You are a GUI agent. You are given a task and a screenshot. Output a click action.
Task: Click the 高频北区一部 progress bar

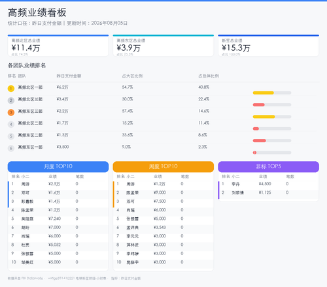pyautogui.click(x=272, y=93)
